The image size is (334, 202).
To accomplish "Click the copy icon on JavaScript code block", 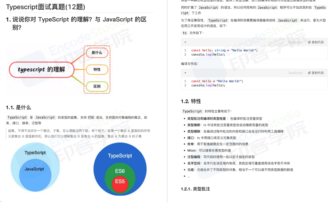I will pos(309,73).
